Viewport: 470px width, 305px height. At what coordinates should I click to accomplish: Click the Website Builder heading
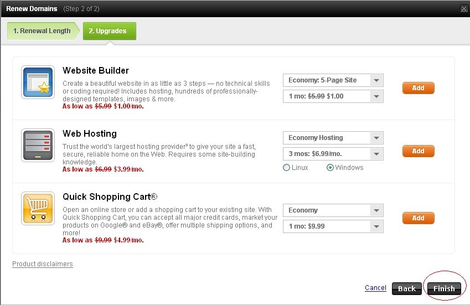[96, 70]
